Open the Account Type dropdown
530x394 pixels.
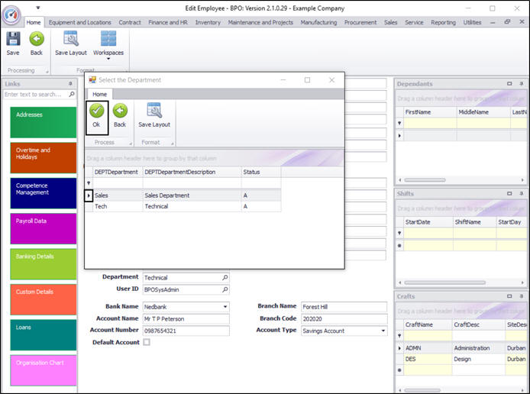click(383, 331)
